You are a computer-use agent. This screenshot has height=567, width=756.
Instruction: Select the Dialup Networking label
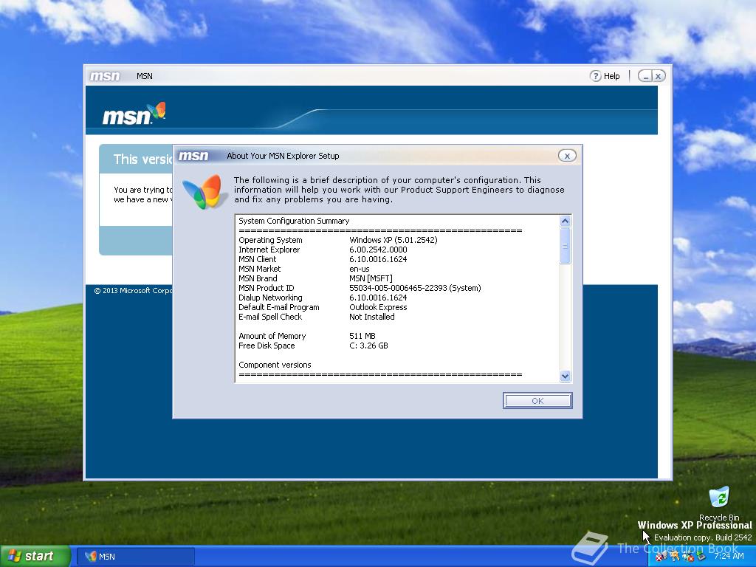coord(270,298)
